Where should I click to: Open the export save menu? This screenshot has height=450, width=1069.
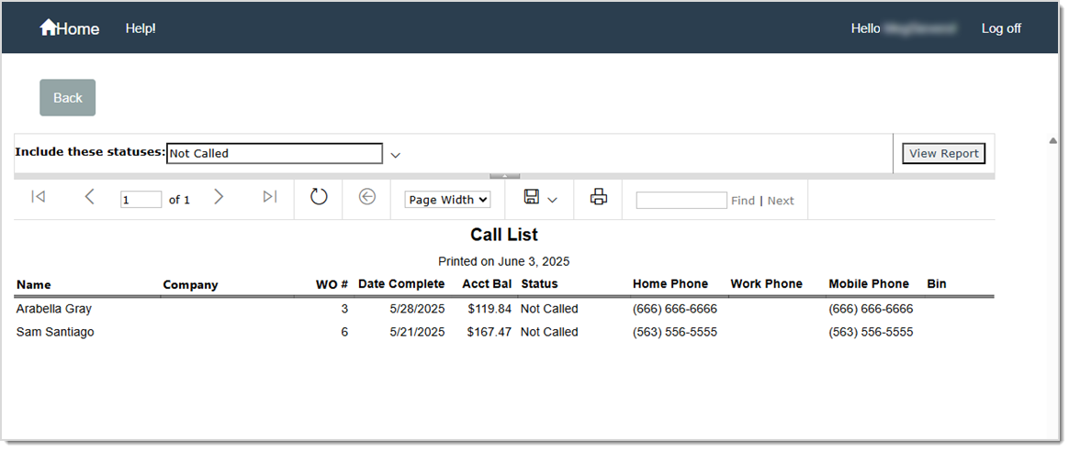[532, 197]
